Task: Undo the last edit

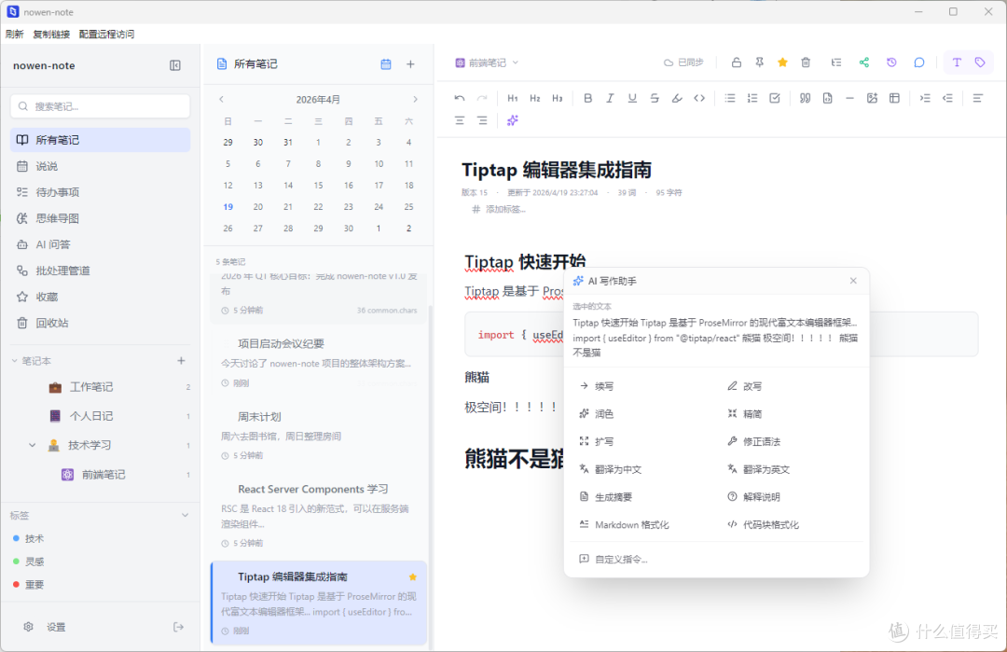Action: (x=459, y=98)
